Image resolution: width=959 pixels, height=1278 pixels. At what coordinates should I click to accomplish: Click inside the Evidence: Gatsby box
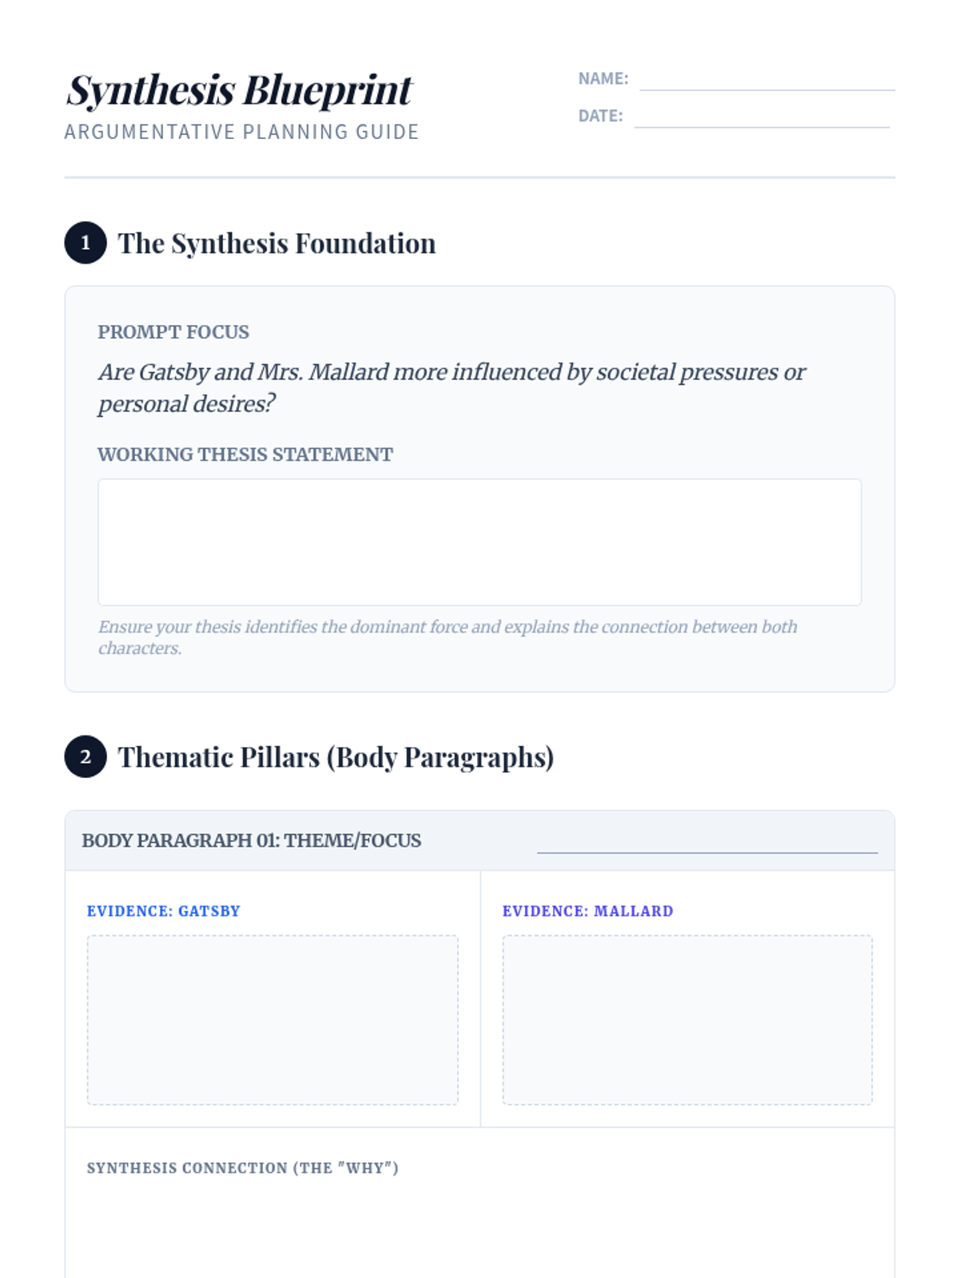click(273, 1019)
